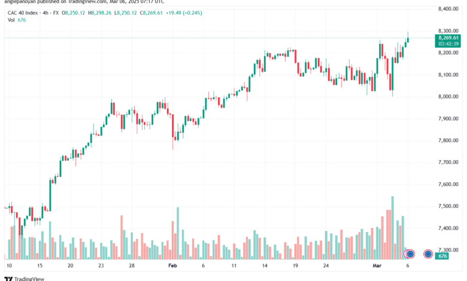Screen dimensions: 467x281
Task: Click the TradingView text link at bottom
Action: point(29,279)
